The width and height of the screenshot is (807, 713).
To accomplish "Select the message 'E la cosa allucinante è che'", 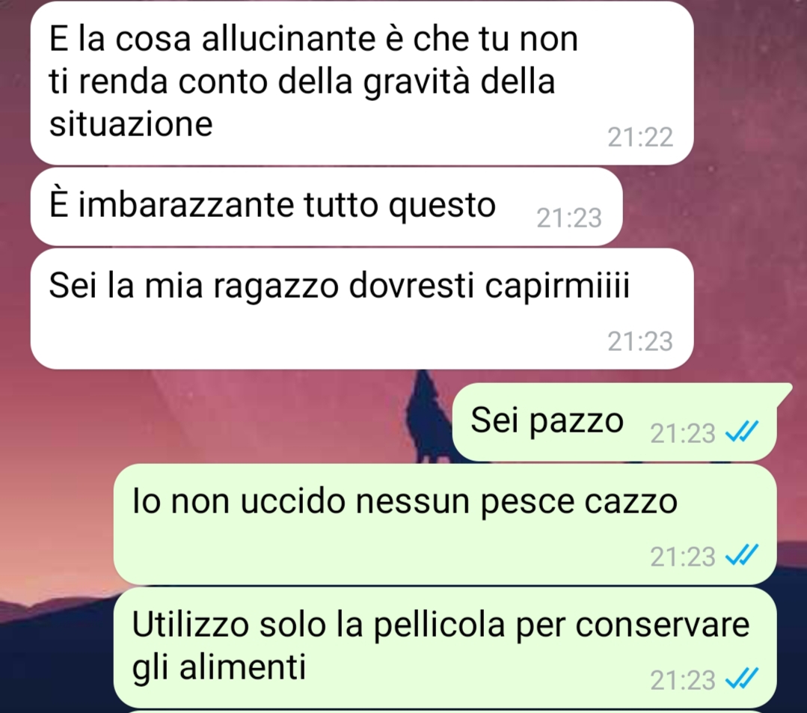I will pos(362,83).
